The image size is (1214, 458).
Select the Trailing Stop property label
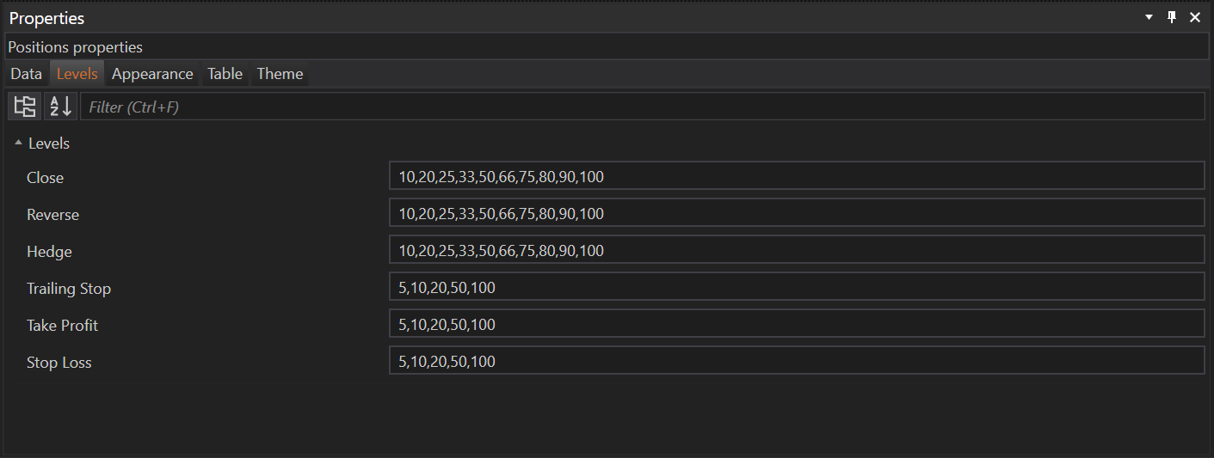[69, 289]
